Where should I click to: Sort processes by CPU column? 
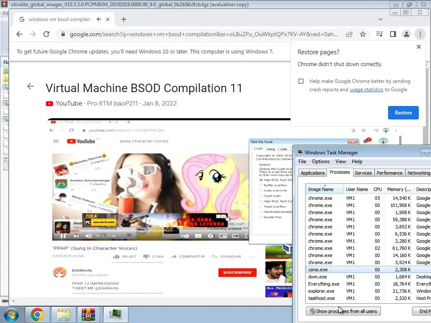378,189
